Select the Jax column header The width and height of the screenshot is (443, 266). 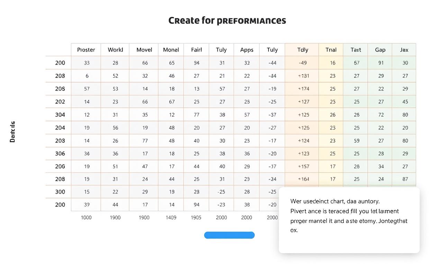(404, 50)
